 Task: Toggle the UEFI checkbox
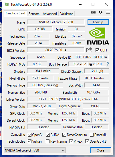click(97, 50)
